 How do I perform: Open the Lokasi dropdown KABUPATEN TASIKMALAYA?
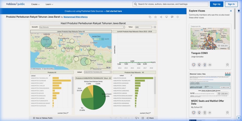tap(98, 72)
